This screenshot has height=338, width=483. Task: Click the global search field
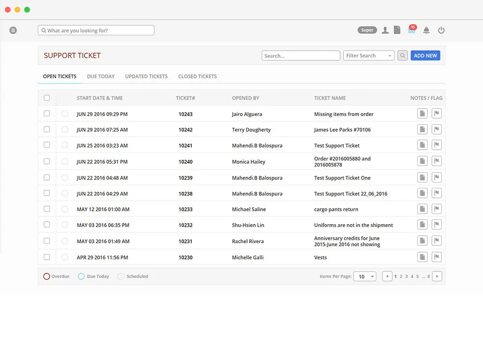click(x=96, y=30)
